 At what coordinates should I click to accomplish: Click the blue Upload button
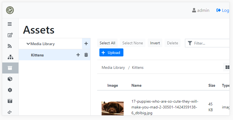111,53
